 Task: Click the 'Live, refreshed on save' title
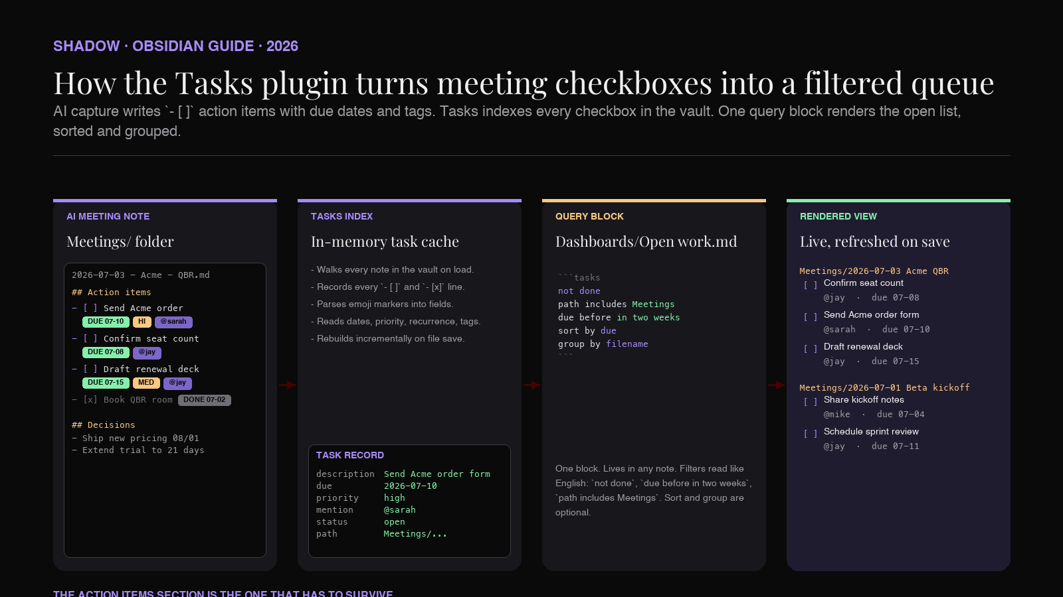(875, 241)
